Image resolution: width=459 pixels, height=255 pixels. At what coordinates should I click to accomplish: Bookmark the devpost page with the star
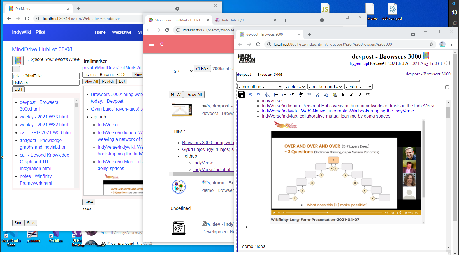point(431,44)
